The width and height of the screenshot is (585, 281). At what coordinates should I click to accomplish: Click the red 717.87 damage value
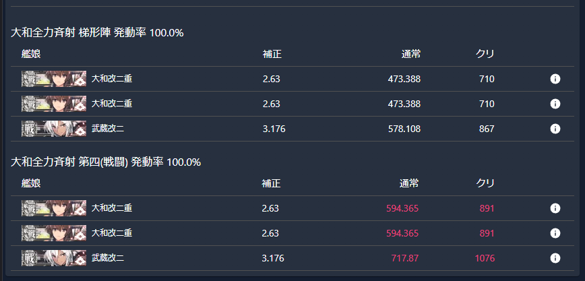[404, 258]
